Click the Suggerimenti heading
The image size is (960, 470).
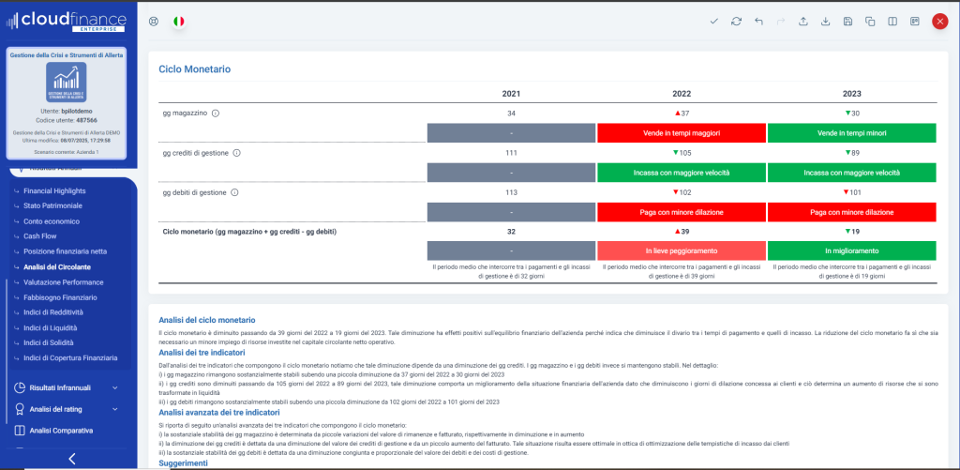pos(183,463)
